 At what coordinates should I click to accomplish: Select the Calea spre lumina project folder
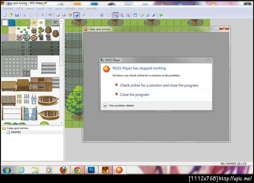(17, 128)
